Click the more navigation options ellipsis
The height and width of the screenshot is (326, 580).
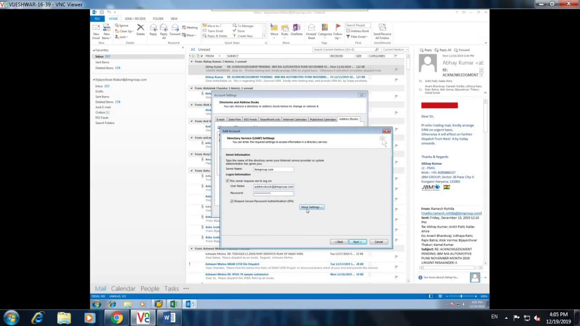click(x=186, y=288)
